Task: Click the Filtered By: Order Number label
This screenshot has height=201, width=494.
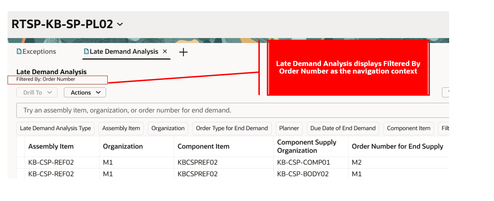Action: pos(46,79)
